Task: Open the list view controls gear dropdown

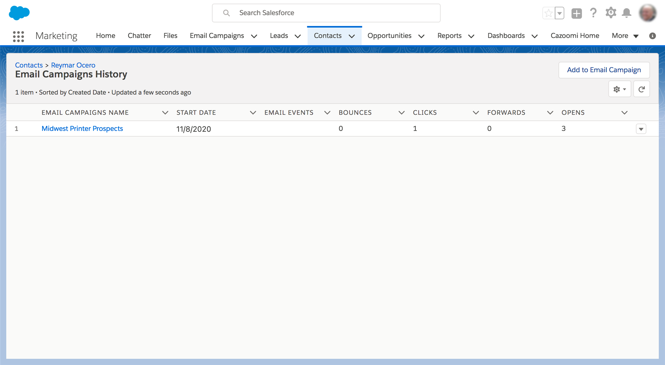Action: pyautogui.click(x=620, y=89)
